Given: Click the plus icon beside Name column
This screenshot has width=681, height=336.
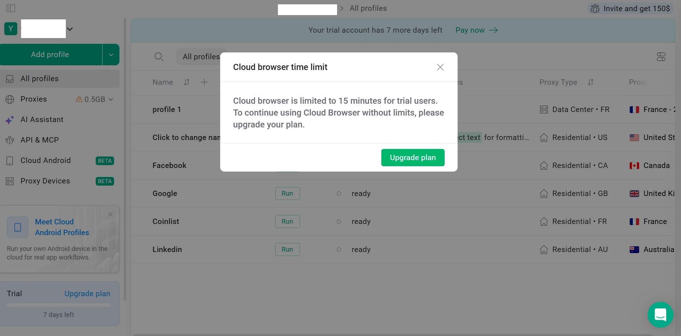Looking at the screenshot, I should coord(204,82).
